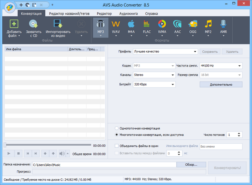The image size is (252, 185).
Task: Select single-thread conversion radio button
Action: click(x=117, y=128)
